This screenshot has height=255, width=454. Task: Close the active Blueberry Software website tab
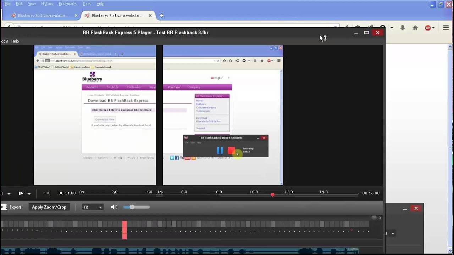pos(150,16)
